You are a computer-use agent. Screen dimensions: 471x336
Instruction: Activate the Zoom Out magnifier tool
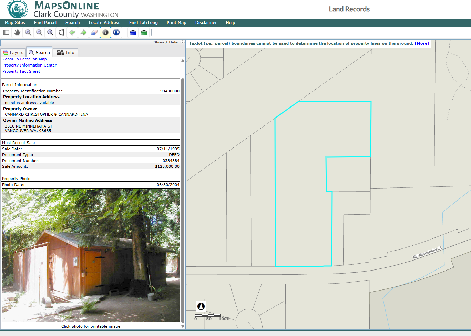point(39,32)
